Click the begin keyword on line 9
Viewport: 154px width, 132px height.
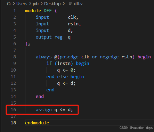pos(82,64)
